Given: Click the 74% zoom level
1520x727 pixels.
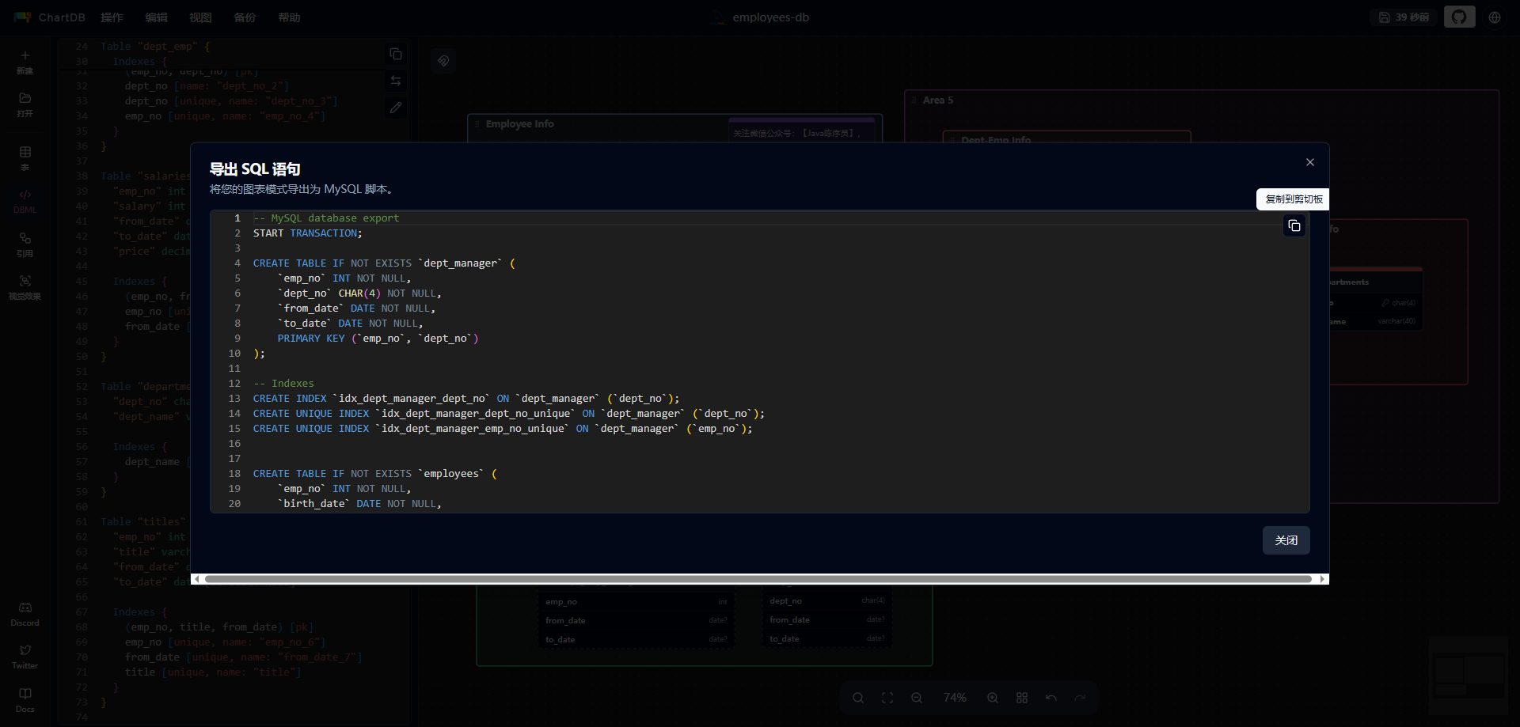Looking at the screenshot, I should pos(955,698).
